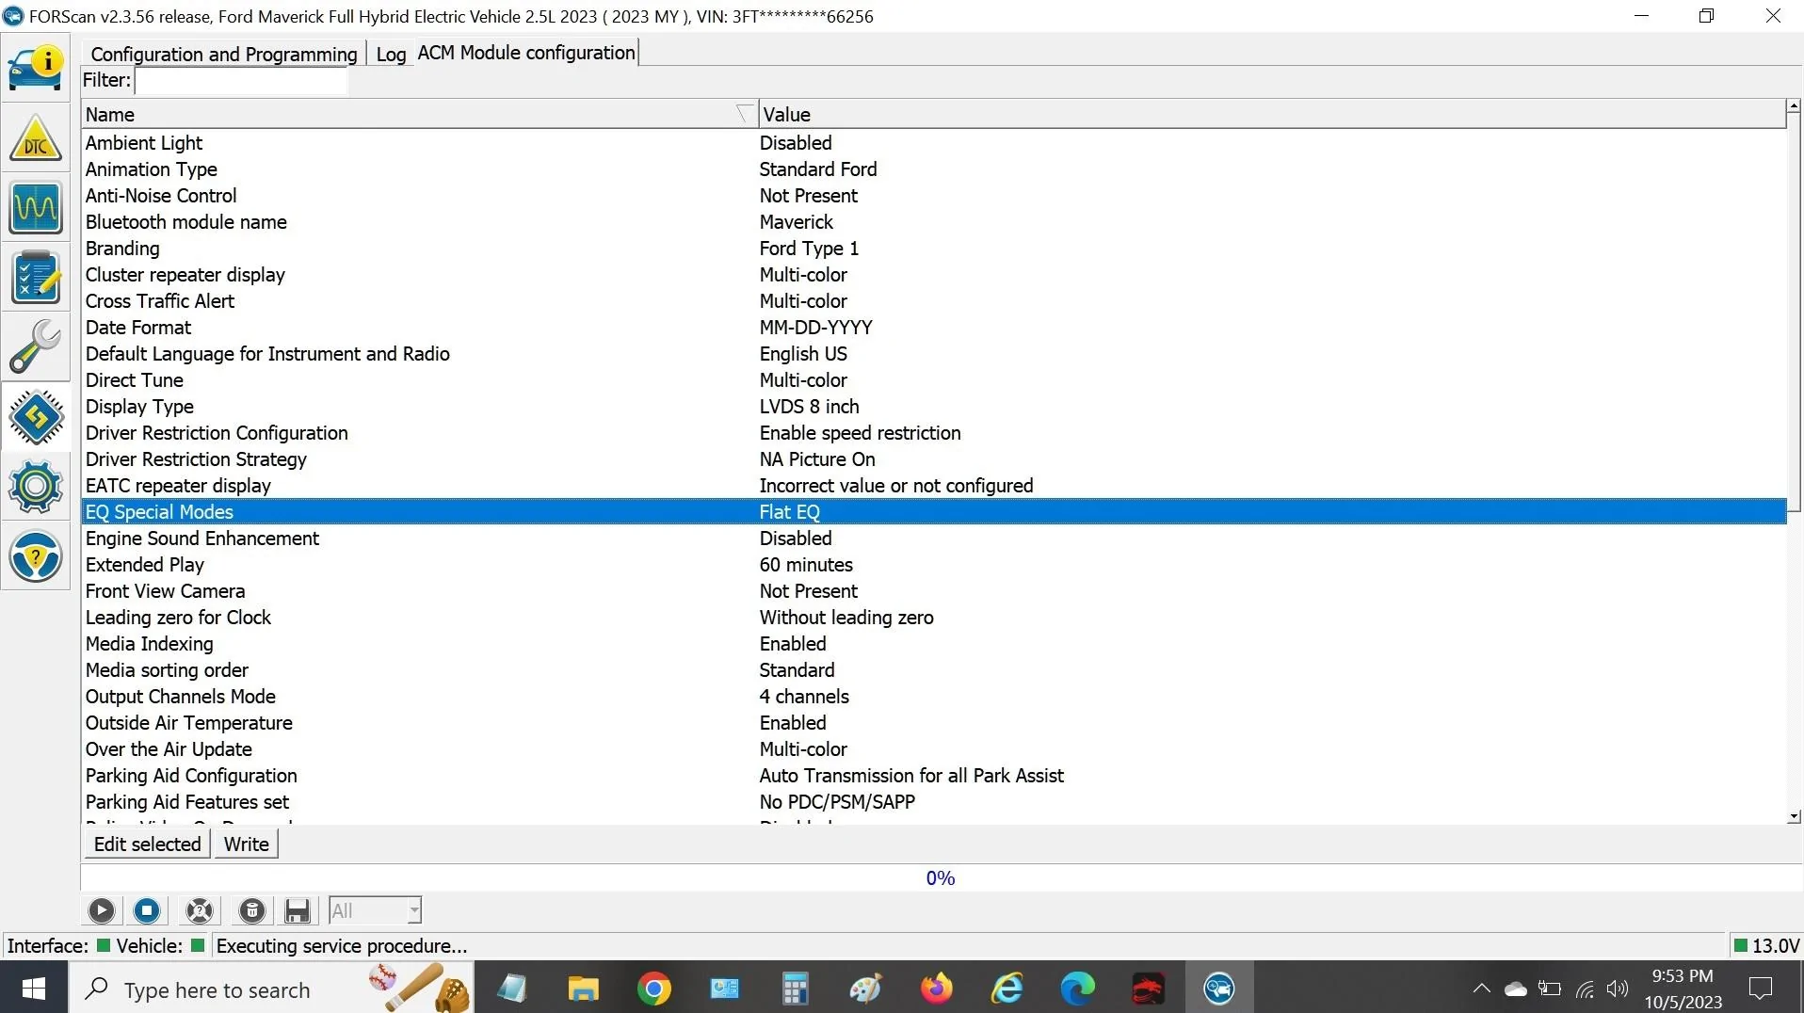Click the OneDrive cloud tray icon
Viewport: 1804px width, 1013px height.
[x=1515, y=989]
